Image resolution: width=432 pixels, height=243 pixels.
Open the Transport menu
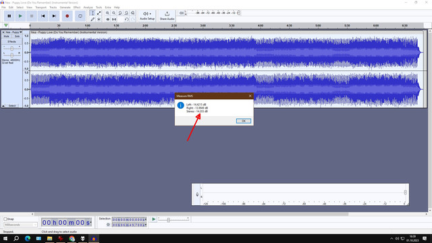click(x=40, y=7)
